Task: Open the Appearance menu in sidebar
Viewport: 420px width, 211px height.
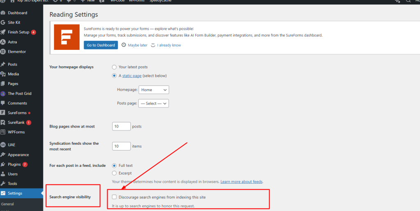Action: [x=18, y=155]
